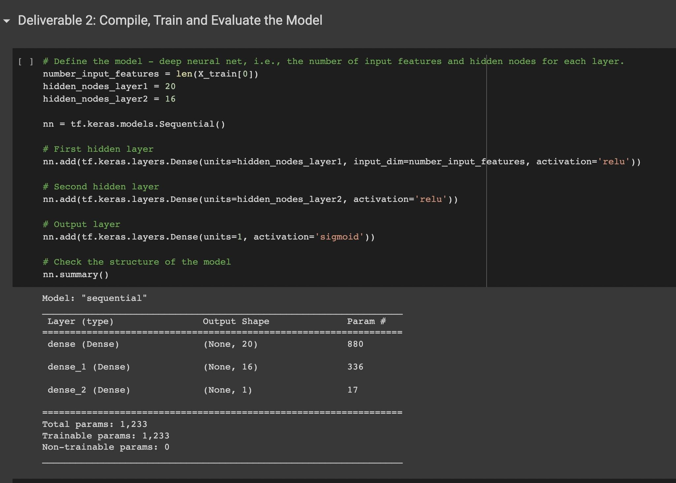Click the '# Output layer' comment
This screenshot has width=676, height=483.
click(x=81, y=225)
